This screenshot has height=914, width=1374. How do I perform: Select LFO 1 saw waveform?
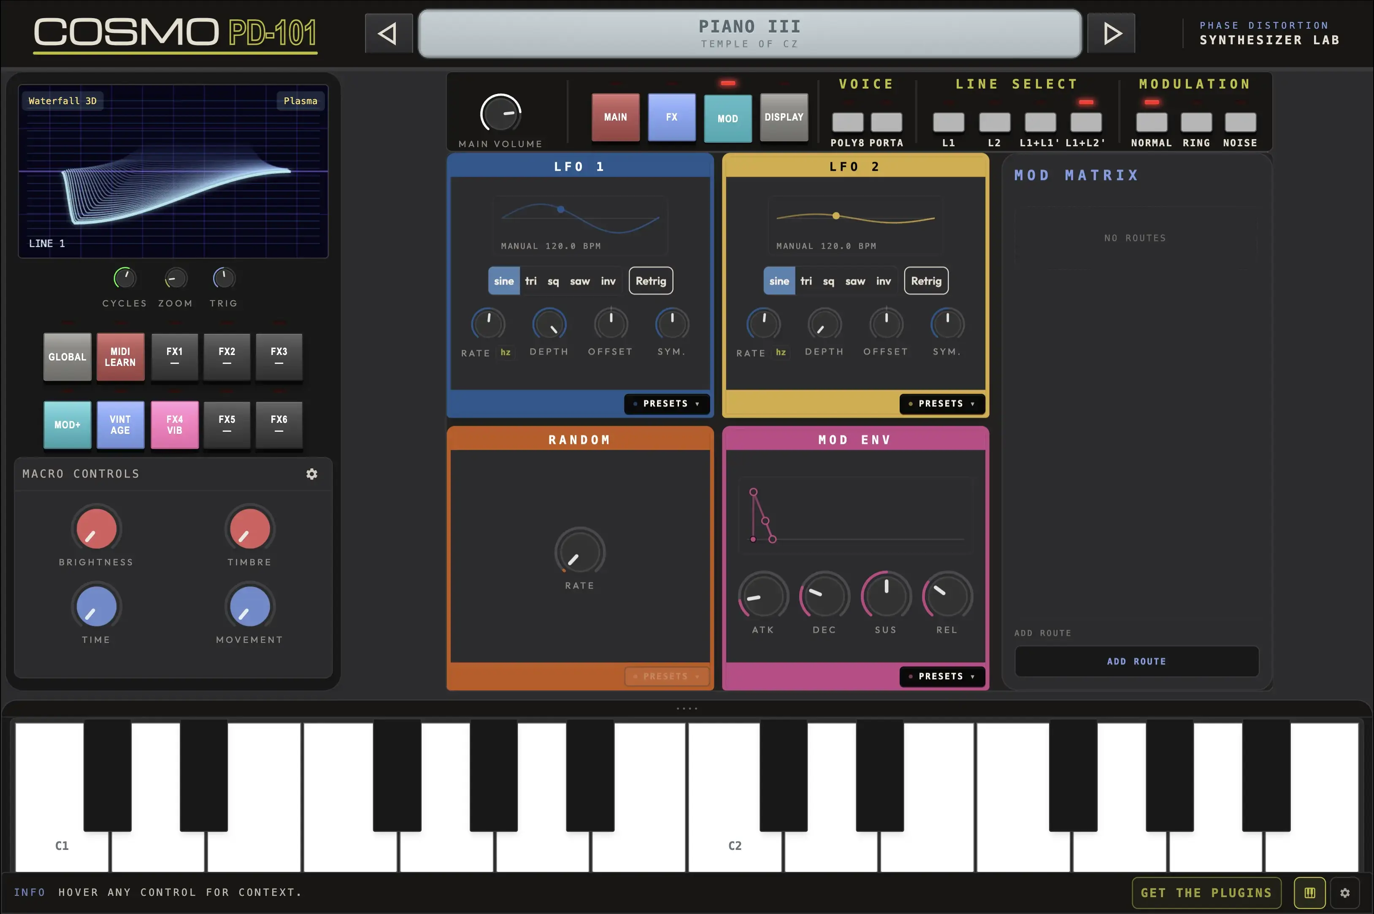(x=580, y=281)
